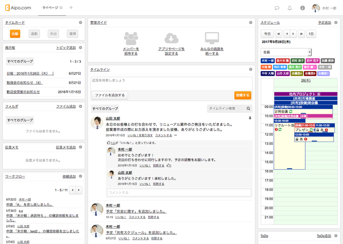The image size is (343, 244).
Task: Click the pin icon on timeline post
Action: point(249,118)
